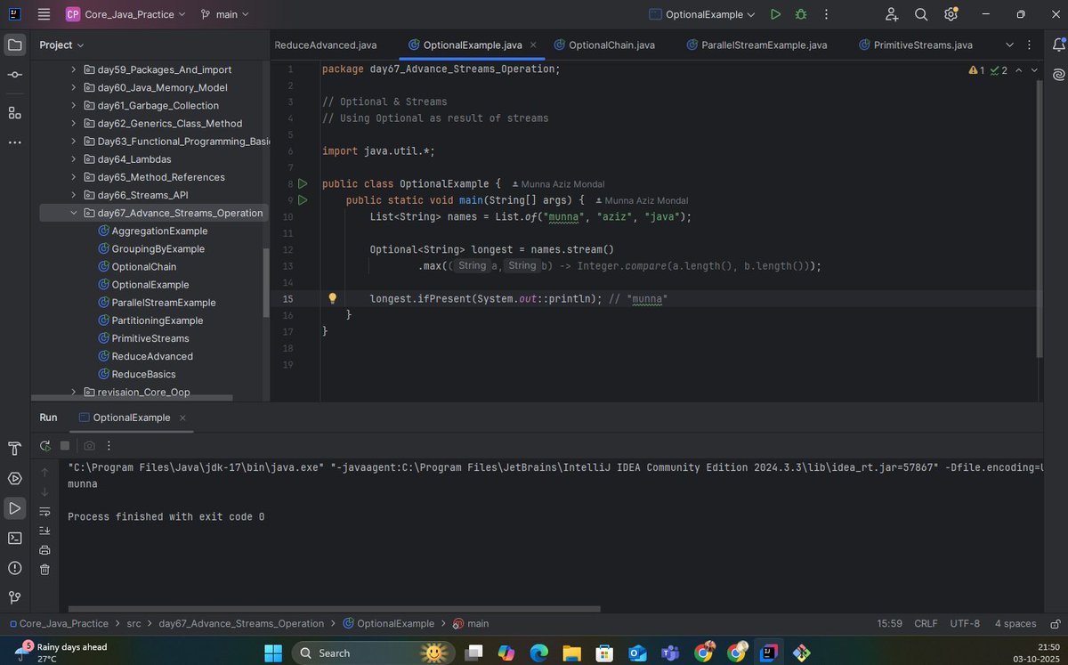Open Code With Me add user icon
This screenshot has height=665, width=1068.
[x=892, y=14]
